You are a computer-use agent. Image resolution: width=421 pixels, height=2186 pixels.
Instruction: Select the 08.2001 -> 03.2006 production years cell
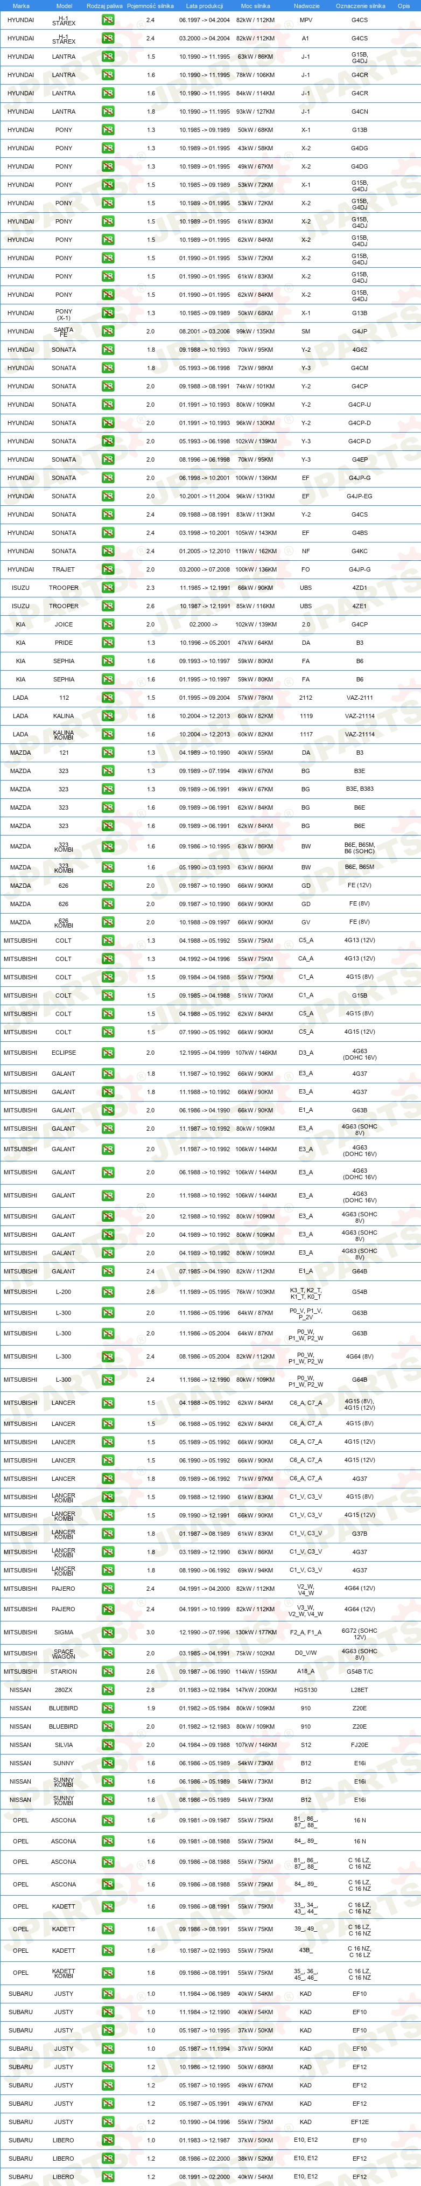[x=205, y=332]
